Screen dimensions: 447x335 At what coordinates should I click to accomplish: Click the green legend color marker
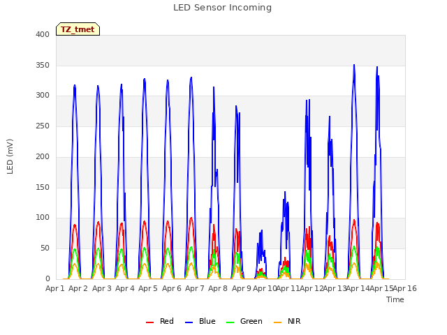click(230, 322)
